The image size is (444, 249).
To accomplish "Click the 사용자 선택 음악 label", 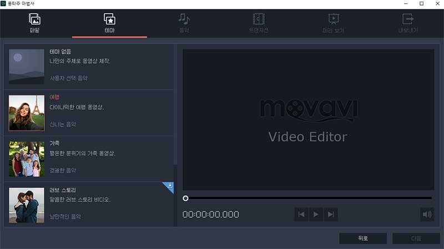I will click(69, 78).
